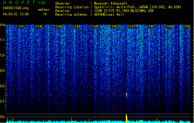Click the 1346 time marker
Screen dimensions: 194x123
(113, 26)
